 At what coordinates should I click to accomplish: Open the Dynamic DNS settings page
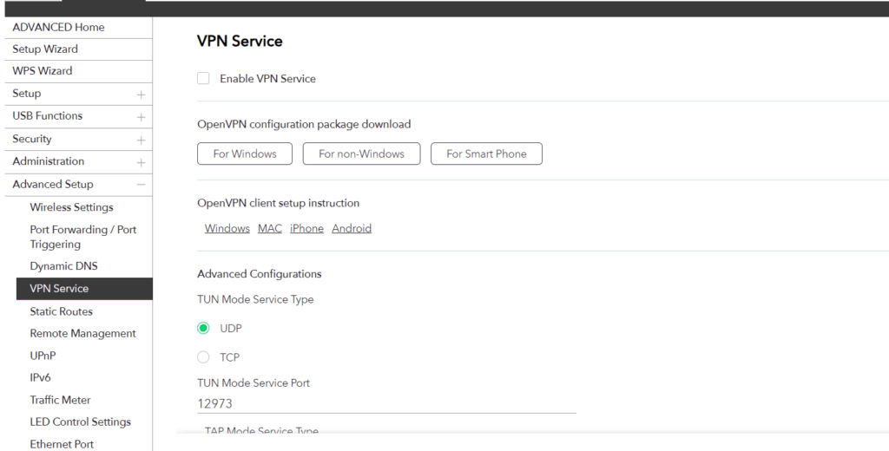64,266
